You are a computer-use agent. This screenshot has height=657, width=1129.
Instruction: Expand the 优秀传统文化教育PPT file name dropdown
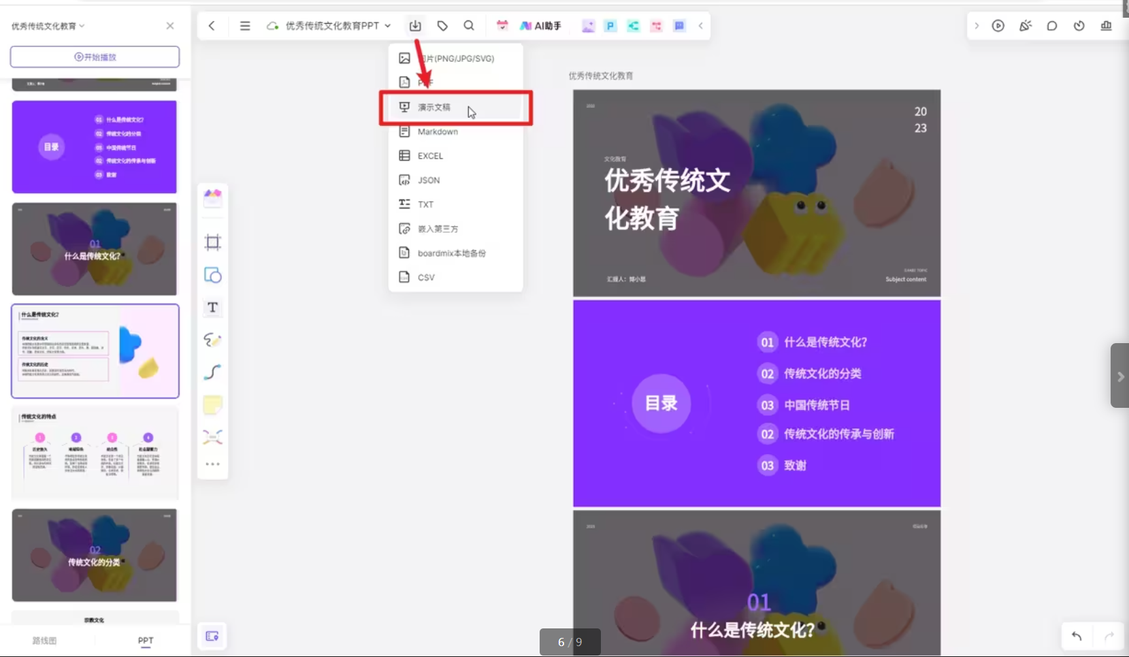tap(388, 26)
